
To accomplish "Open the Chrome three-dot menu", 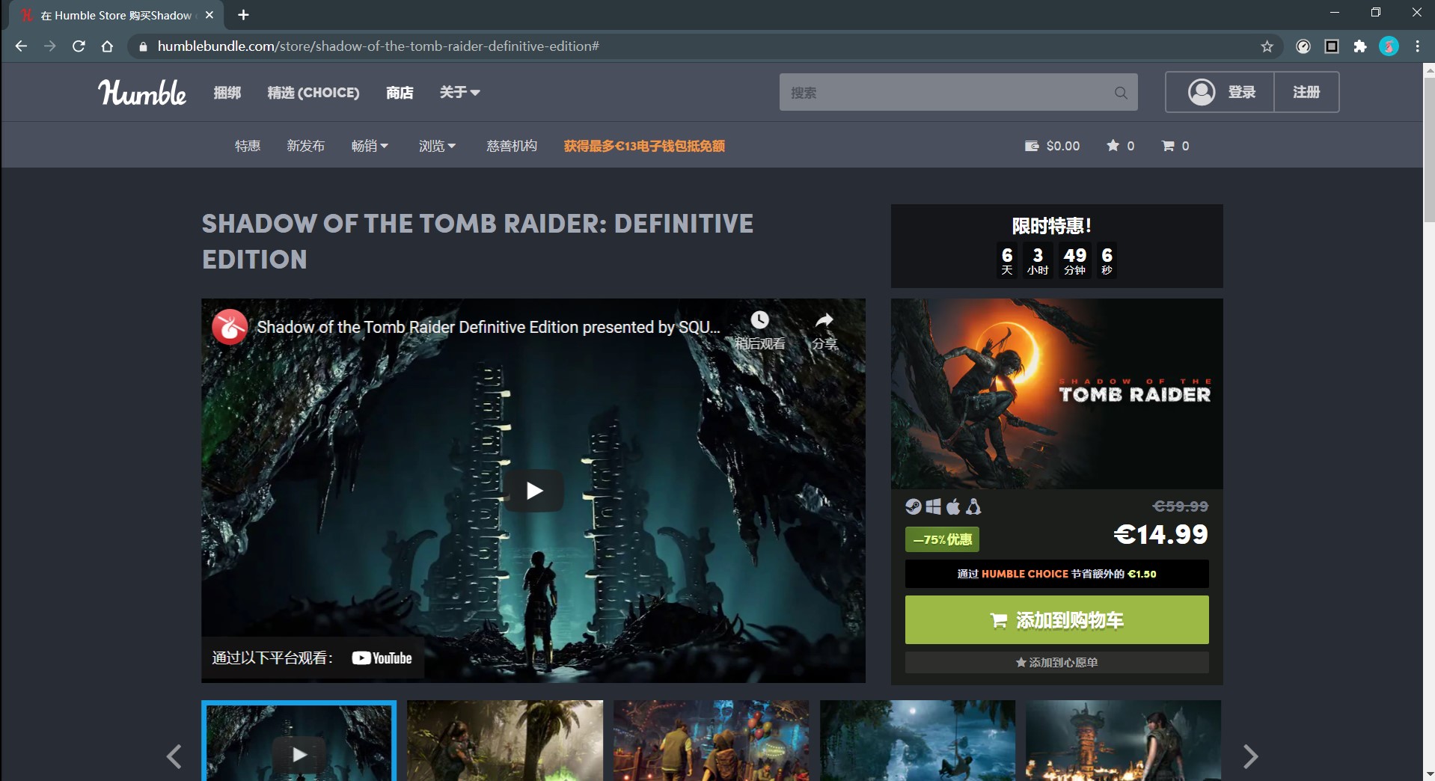I will pos(1417,46).
